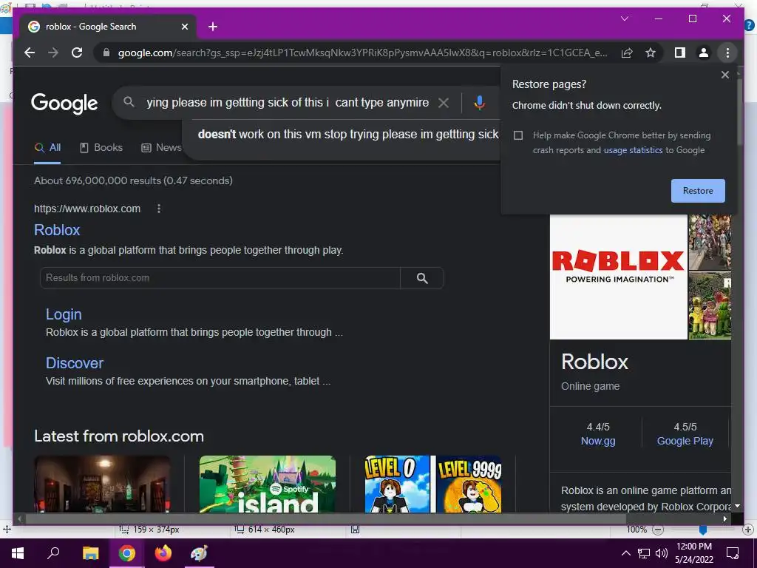The height and width of the screenshot is (568, 757).
Task: Click the share page icon in the address bar
Action: click(627, 53)
